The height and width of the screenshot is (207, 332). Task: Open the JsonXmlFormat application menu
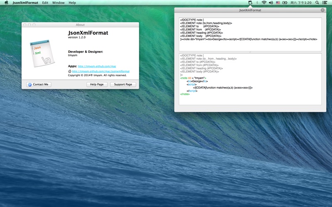25,2
